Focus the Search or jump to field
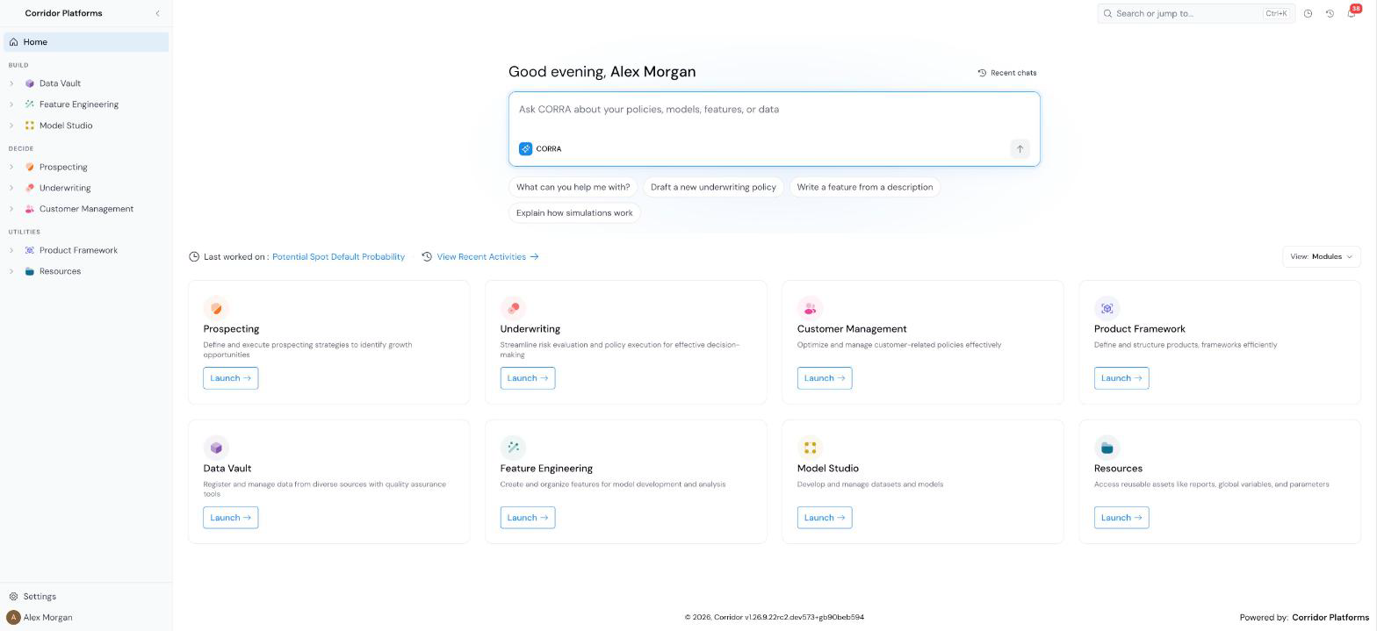Image resolution: width=1377 pixels, height=631 pixels. [1196, 13]
